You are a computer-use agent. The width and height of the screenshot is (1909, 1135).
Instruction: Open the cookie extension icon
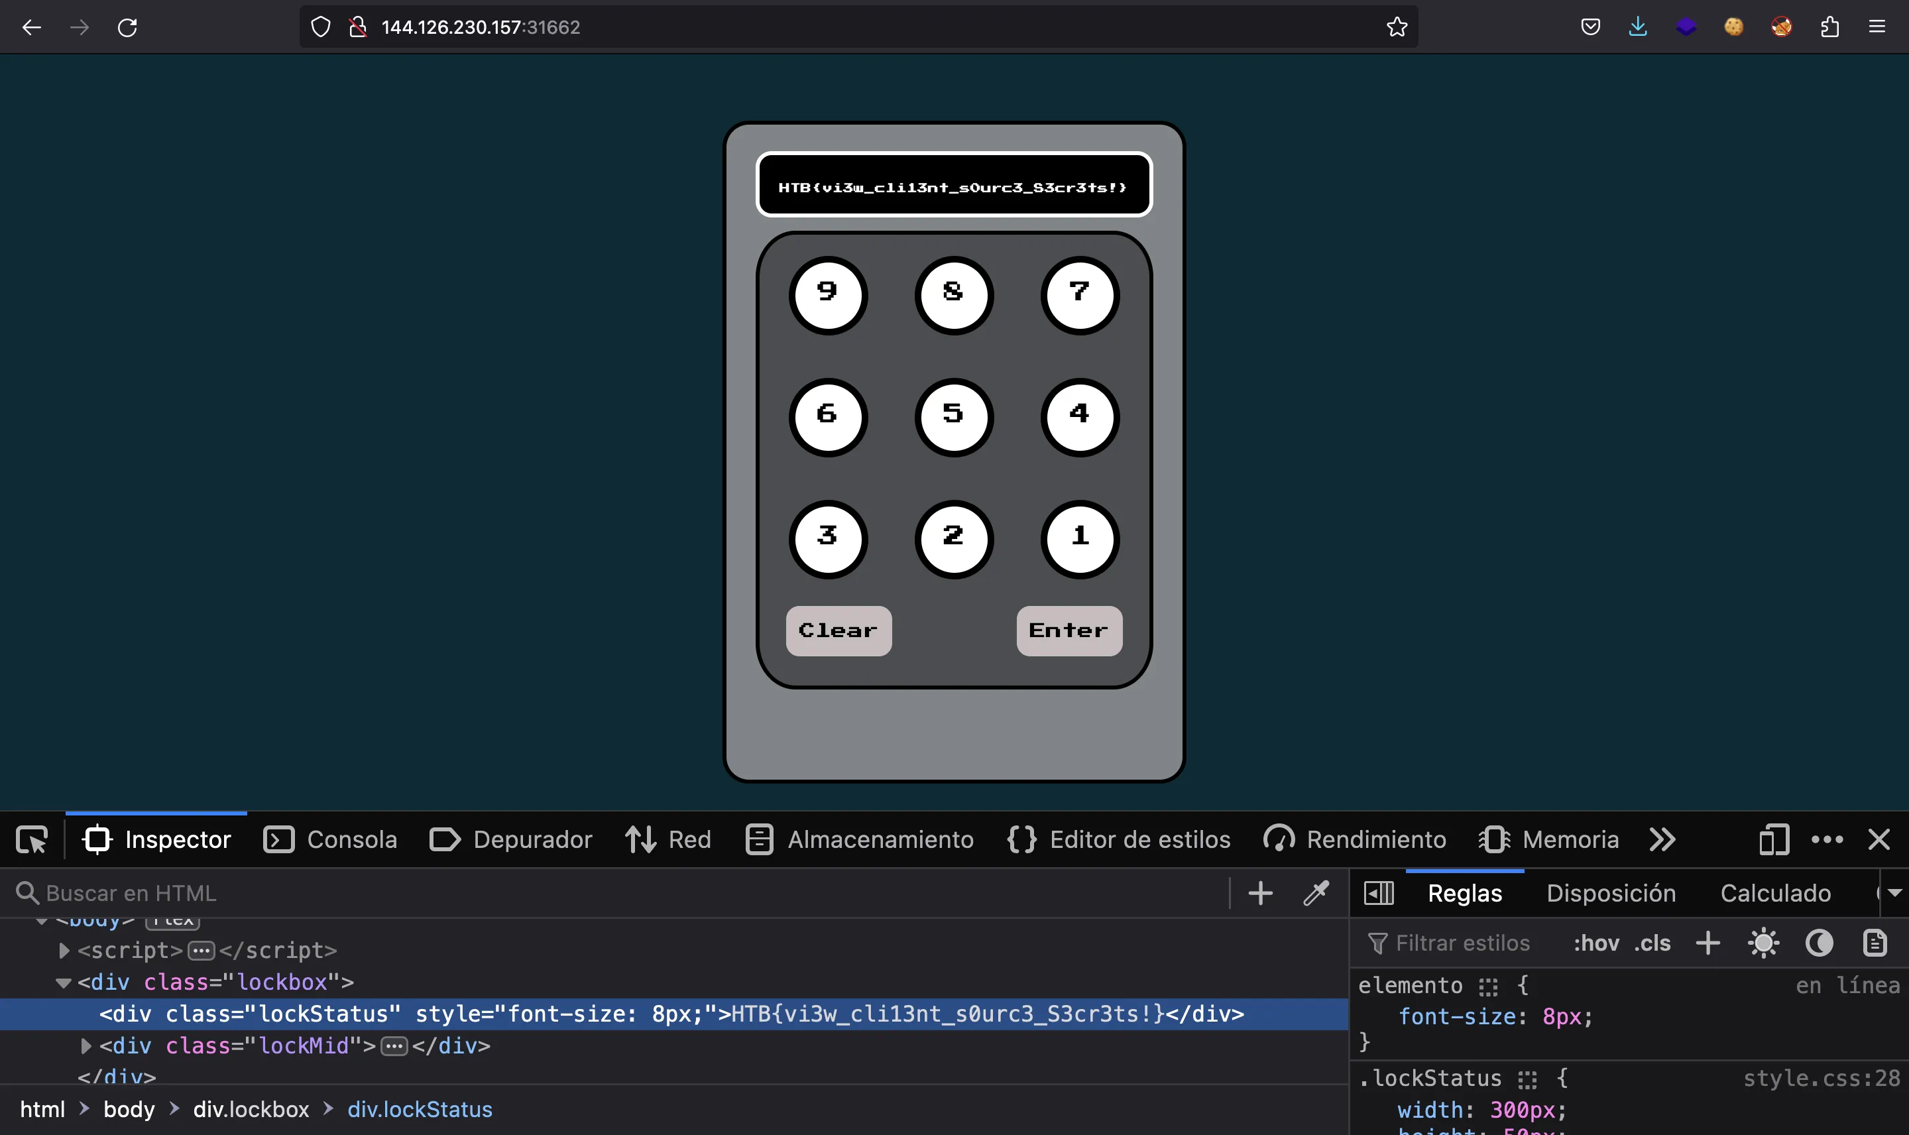[x=1734, y=28]
